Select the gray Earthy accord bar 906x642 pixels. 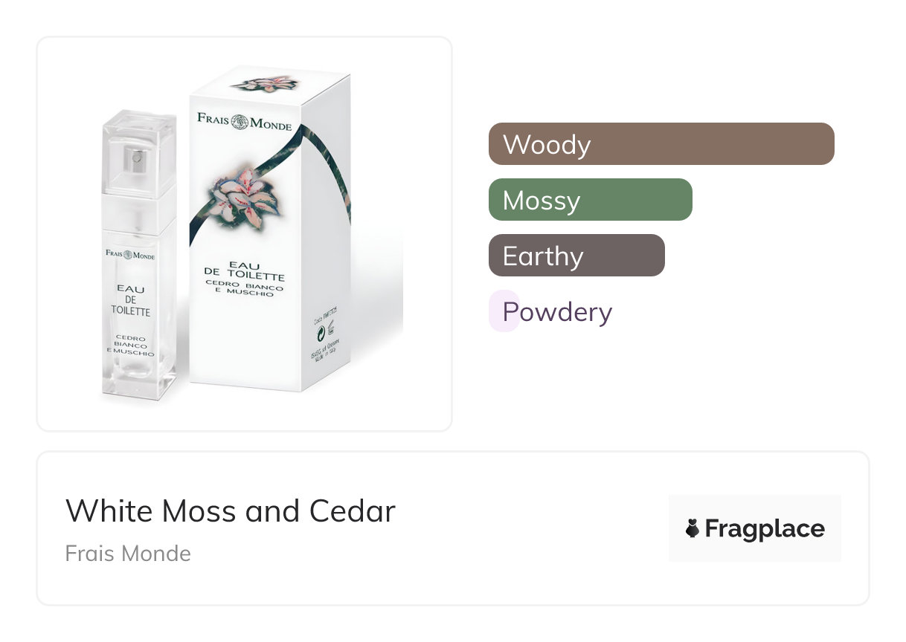pyautogui.click(x=576, y=255)
